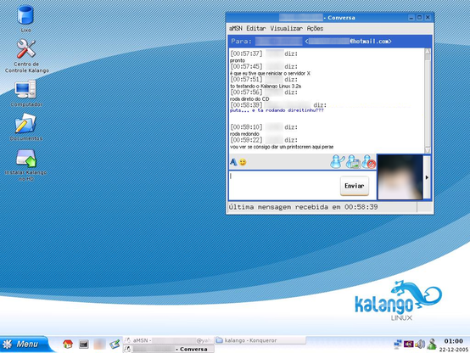Open the Lixo trash desktop icon
This screenshot has width=470, height=353.
25,19
